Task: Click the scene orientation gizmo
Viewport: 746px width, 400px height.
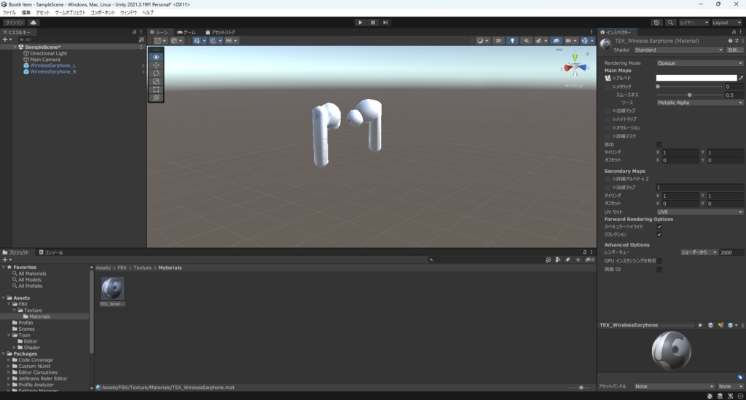Action: coord(575,66)
